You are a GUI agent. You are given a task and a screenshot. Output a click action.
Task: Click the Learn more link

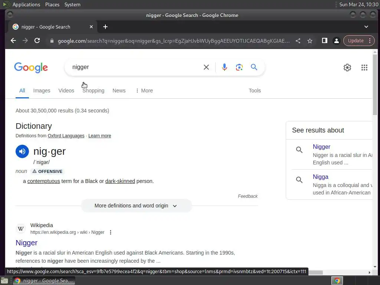[x=99, y=136]
